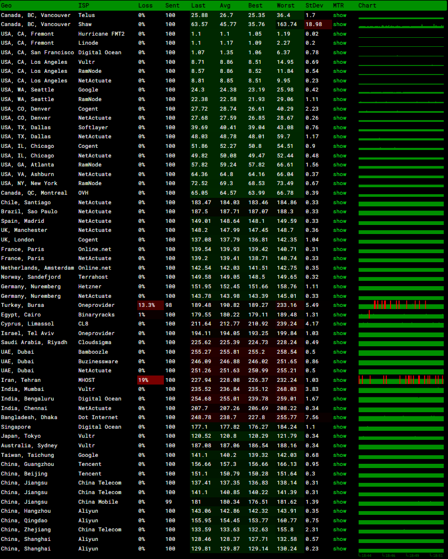Show MTR for Vancouver Shaw row
This screenshot has width=448, height=559.
tap(339, 24)
